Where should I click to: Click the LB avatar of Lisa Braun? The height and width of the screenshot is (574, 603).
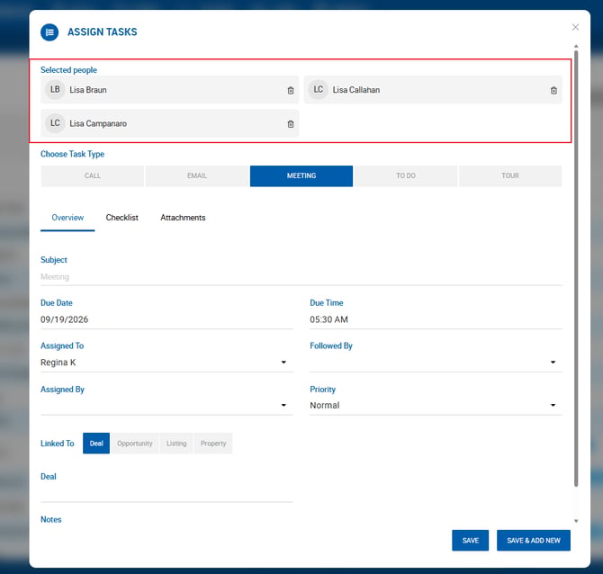point(55,90)
